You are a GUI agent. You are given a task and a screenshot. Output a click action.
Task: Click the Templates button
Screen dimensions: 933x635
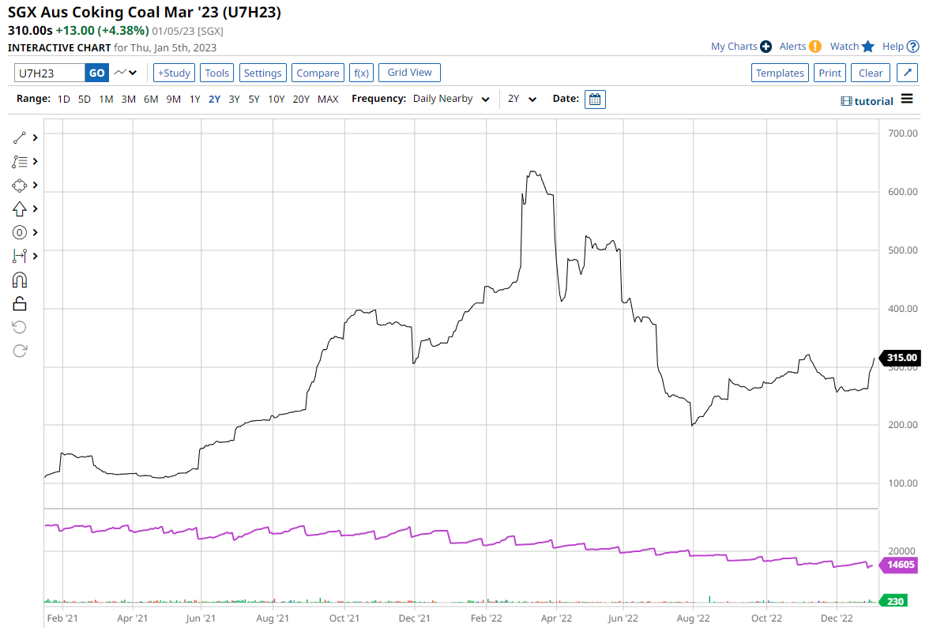(x=779, y=73)
